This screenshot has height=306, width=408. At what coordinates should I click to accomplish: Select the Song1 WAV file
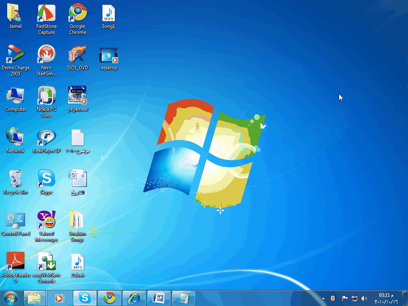pyautogui.click(x=108, y=14)
